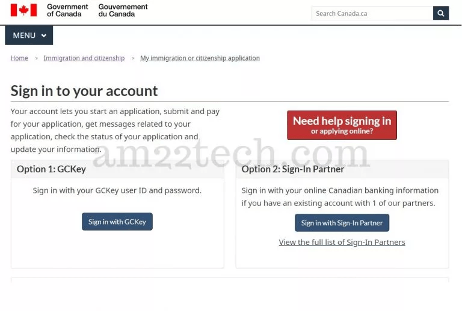Viewport: 462px width, 311px height.
Task: Expand the MENU chevron arrow
Action: (44, 35)
